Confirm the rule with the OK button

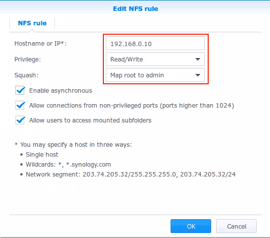(x=191, y=226)
